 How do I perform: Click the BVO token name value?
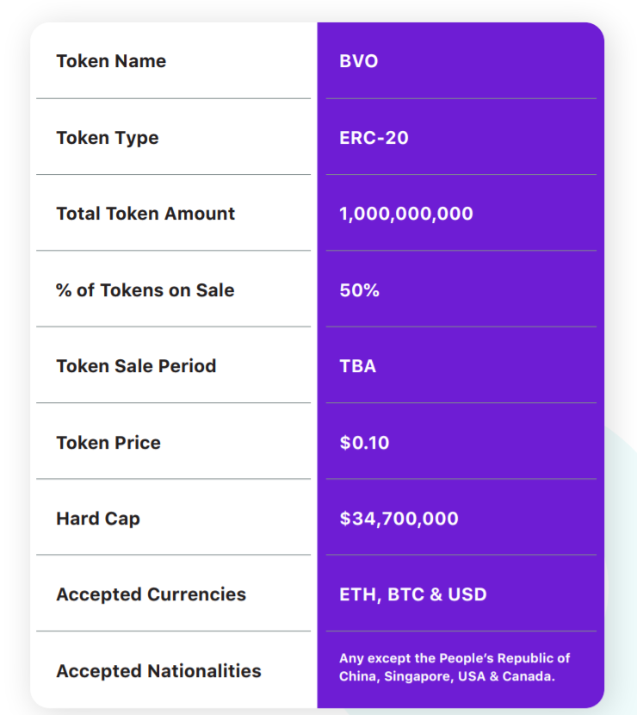[x=359, y=61]
